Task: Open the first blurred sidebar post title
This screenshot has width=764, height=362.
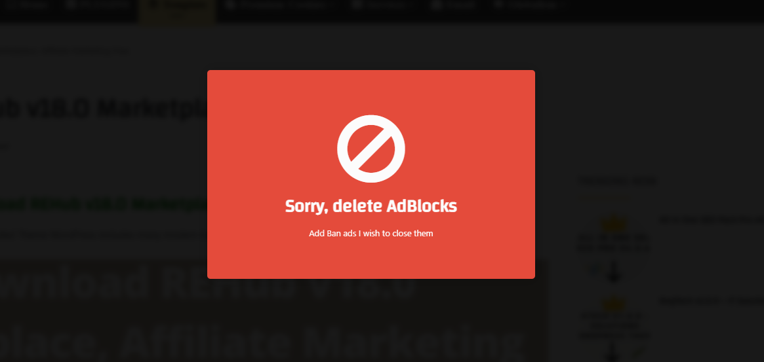Action: point(711,219)
